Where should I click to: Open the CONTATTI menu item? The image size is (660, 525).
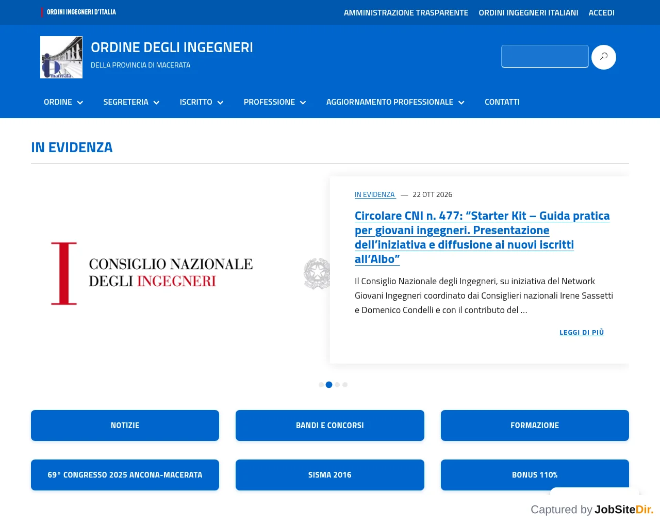(x=502, y=102)
